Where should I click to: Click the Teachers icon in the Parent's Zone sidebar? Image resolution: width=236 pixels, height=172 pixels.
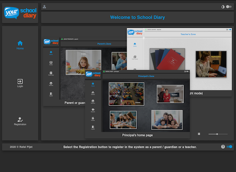(51, 84)
